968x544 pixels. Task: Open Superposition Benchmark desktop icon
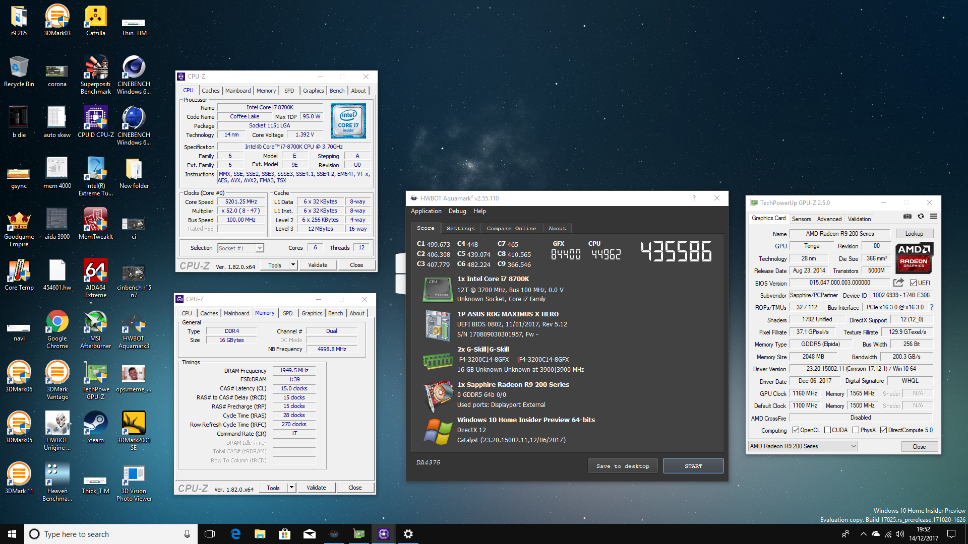coord(95,75)
